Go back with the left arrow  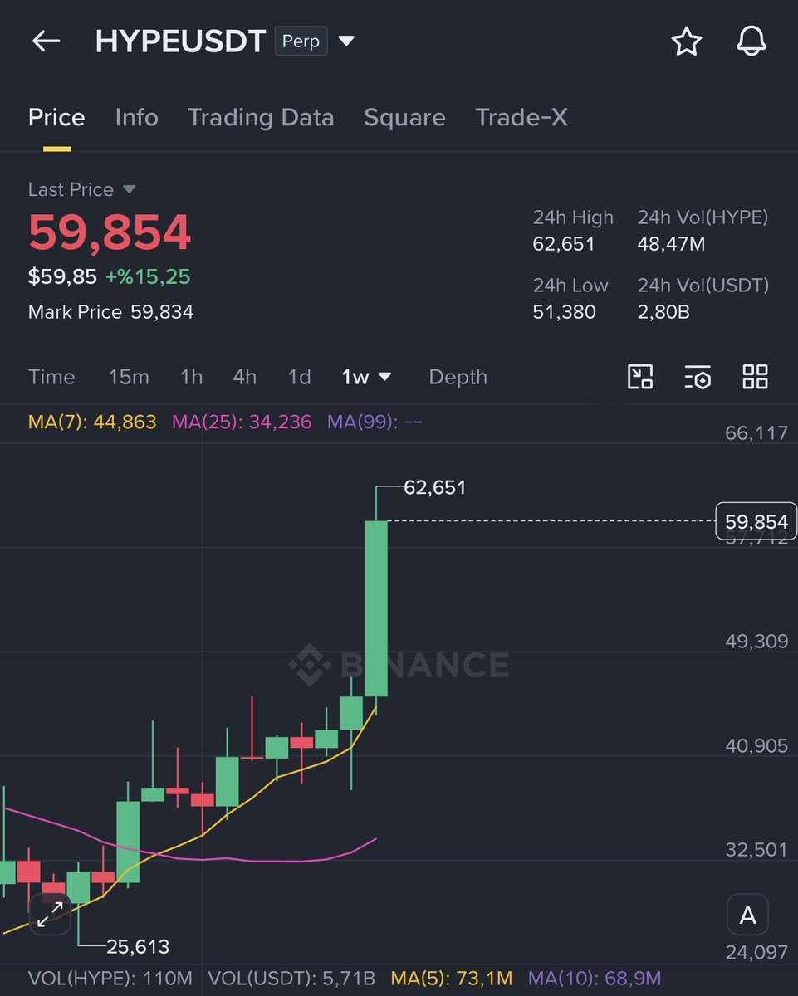pos(46,41)
